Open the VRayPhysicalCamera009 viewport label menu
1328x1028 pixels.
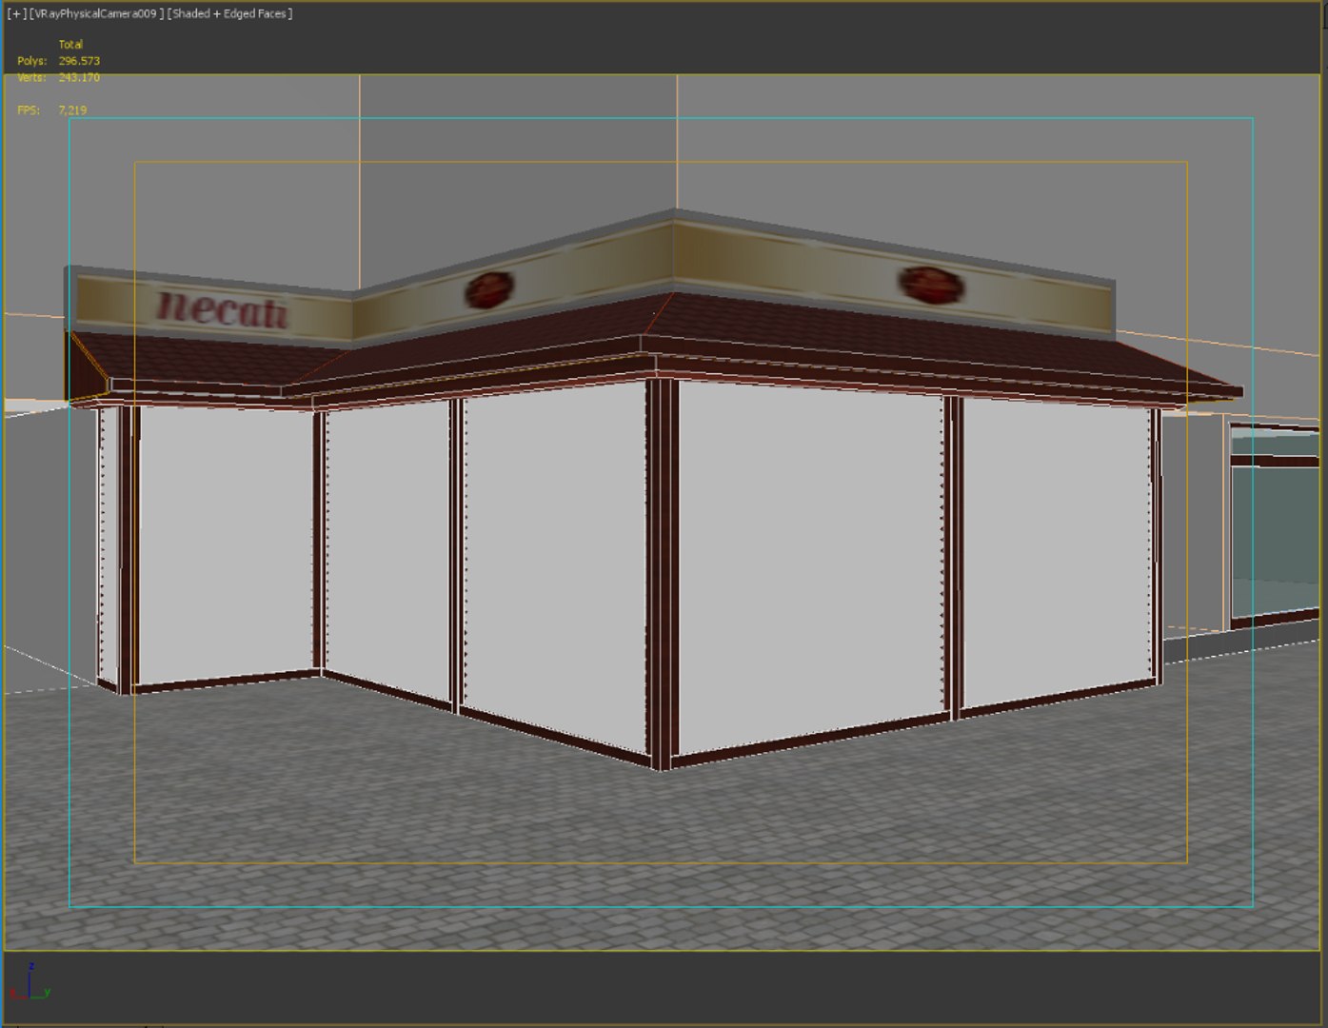click(95, 14)
